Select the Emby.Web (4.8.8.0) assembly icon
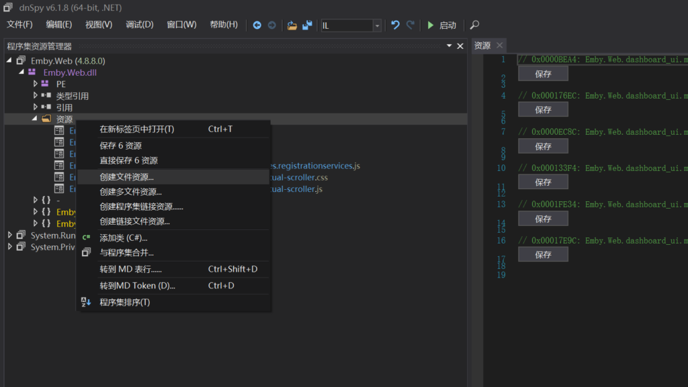688x387 pixels. coord(21,60)
